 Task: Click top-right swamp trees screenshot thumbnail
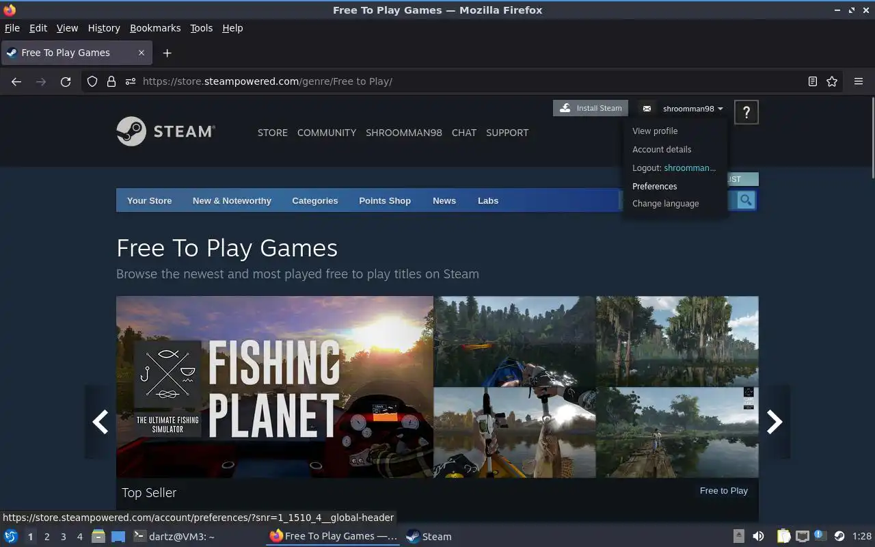pyautogui.click(x=677, y=341)
